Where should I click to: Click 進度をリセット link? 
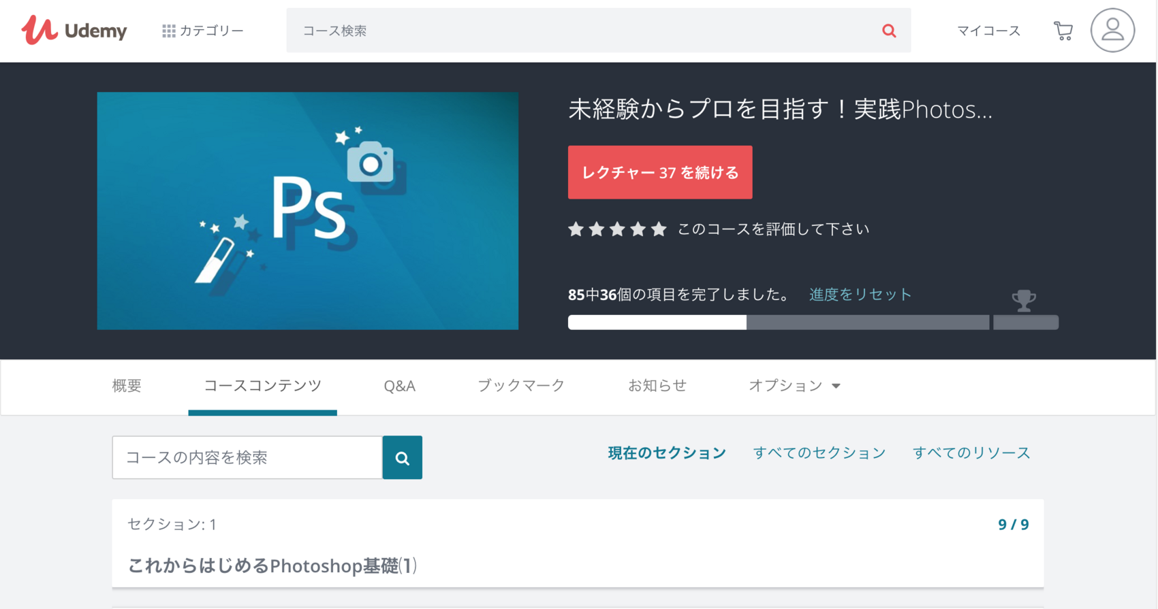pyautogui.click(x=860, y=295)
